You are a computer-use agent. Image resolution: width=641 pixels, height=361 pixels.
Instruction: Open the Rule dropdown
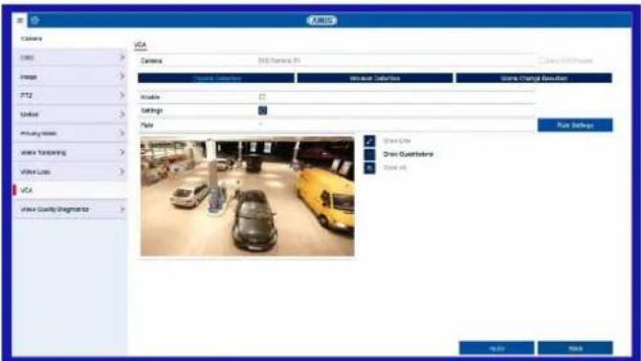tap(396, 125)
